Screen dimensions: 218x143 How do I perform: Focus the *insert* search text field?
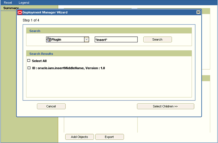116,40
